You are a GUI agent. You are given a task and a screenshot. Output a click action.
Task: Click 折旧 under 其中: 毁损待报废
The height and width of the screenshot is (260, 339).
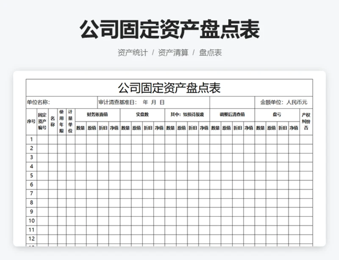[x=193, y=128]
